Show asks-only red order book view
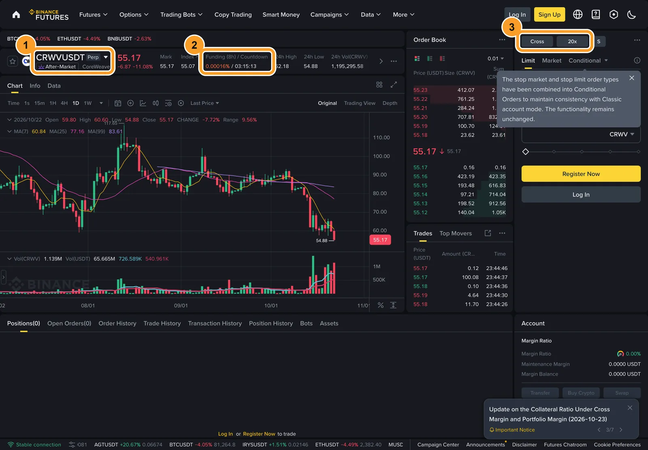Viewport: 648px width, 450px height. point(442,59)
